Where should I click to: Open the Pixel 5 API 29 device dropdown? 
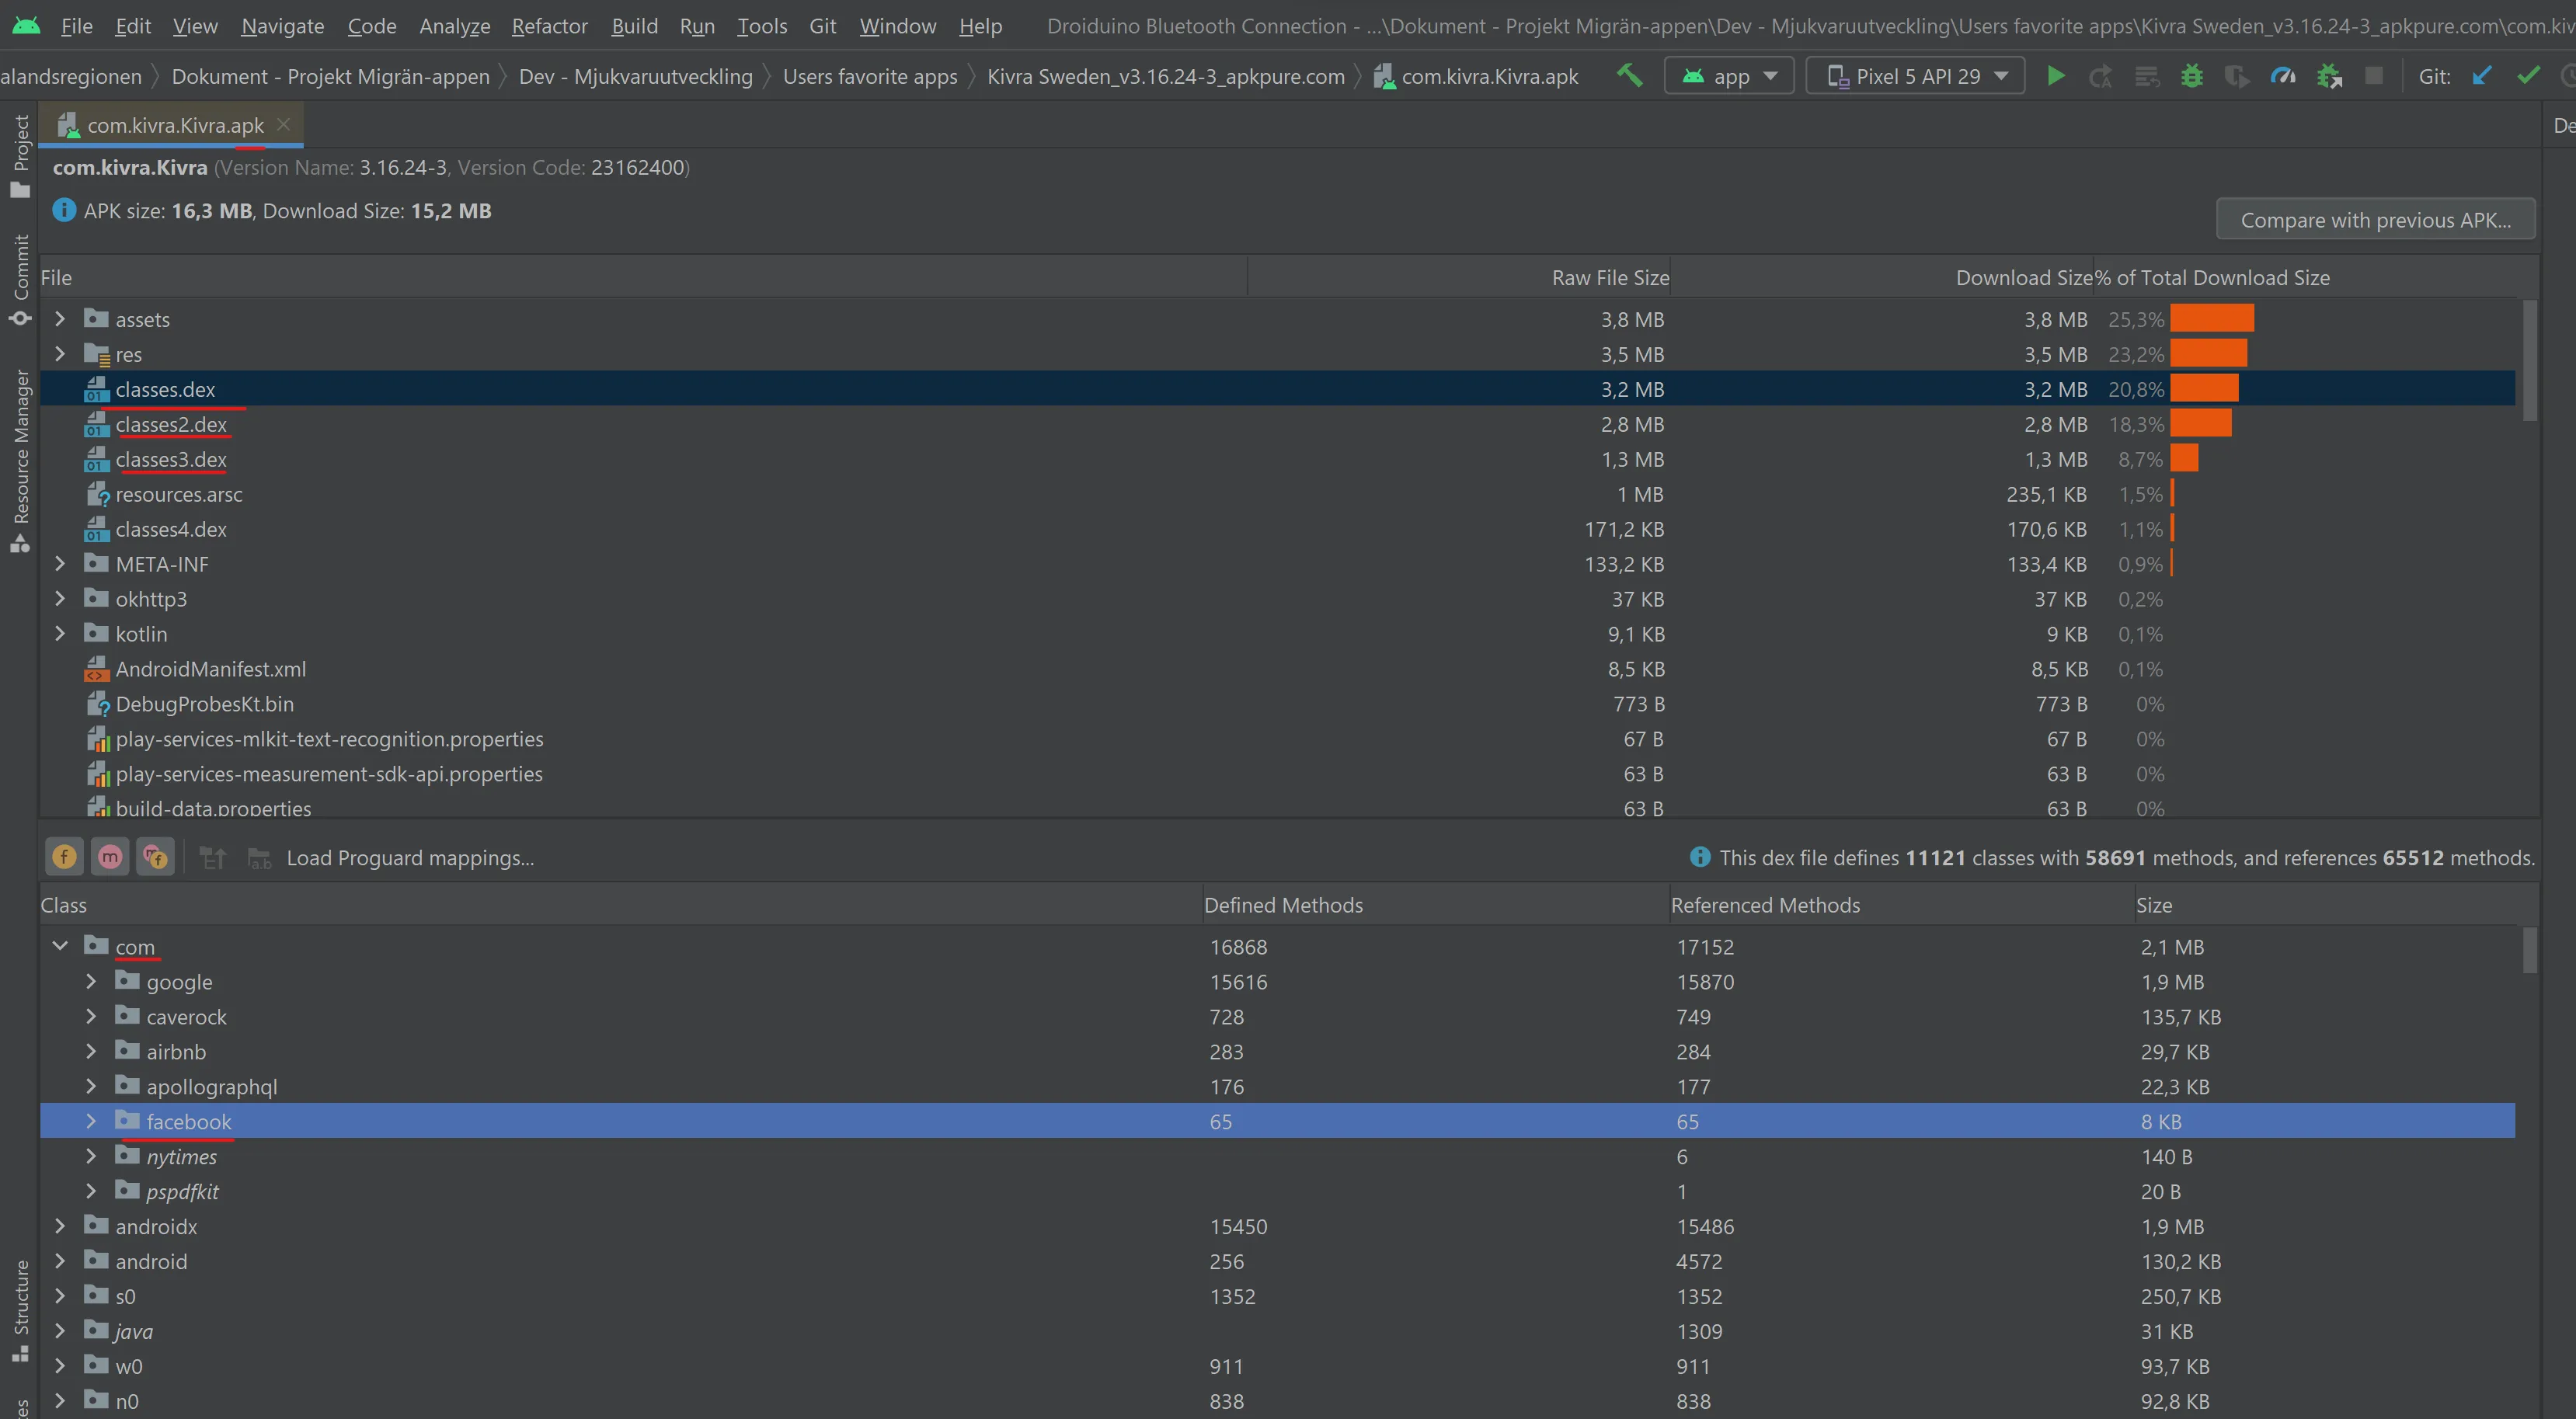point(1915,76)
